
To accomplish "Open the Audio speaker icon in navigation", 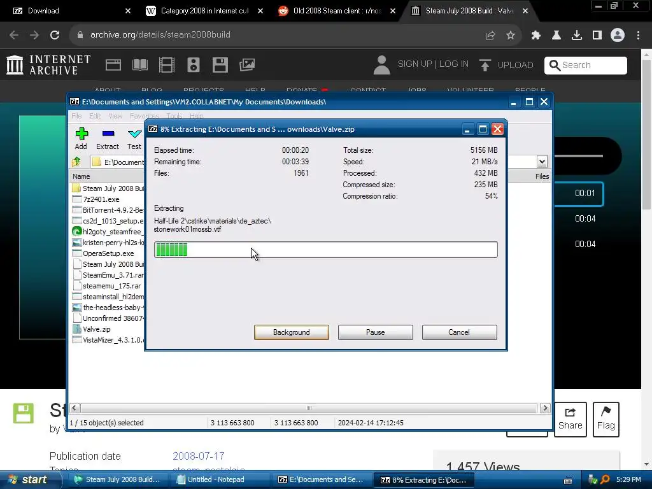I will pos(194,65).
